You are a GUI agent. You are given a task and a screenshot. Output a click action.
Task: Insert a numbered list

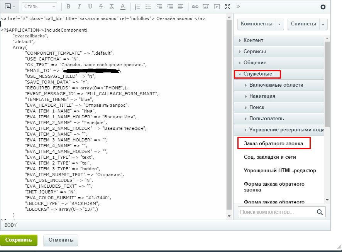click(x=138, y=7)
